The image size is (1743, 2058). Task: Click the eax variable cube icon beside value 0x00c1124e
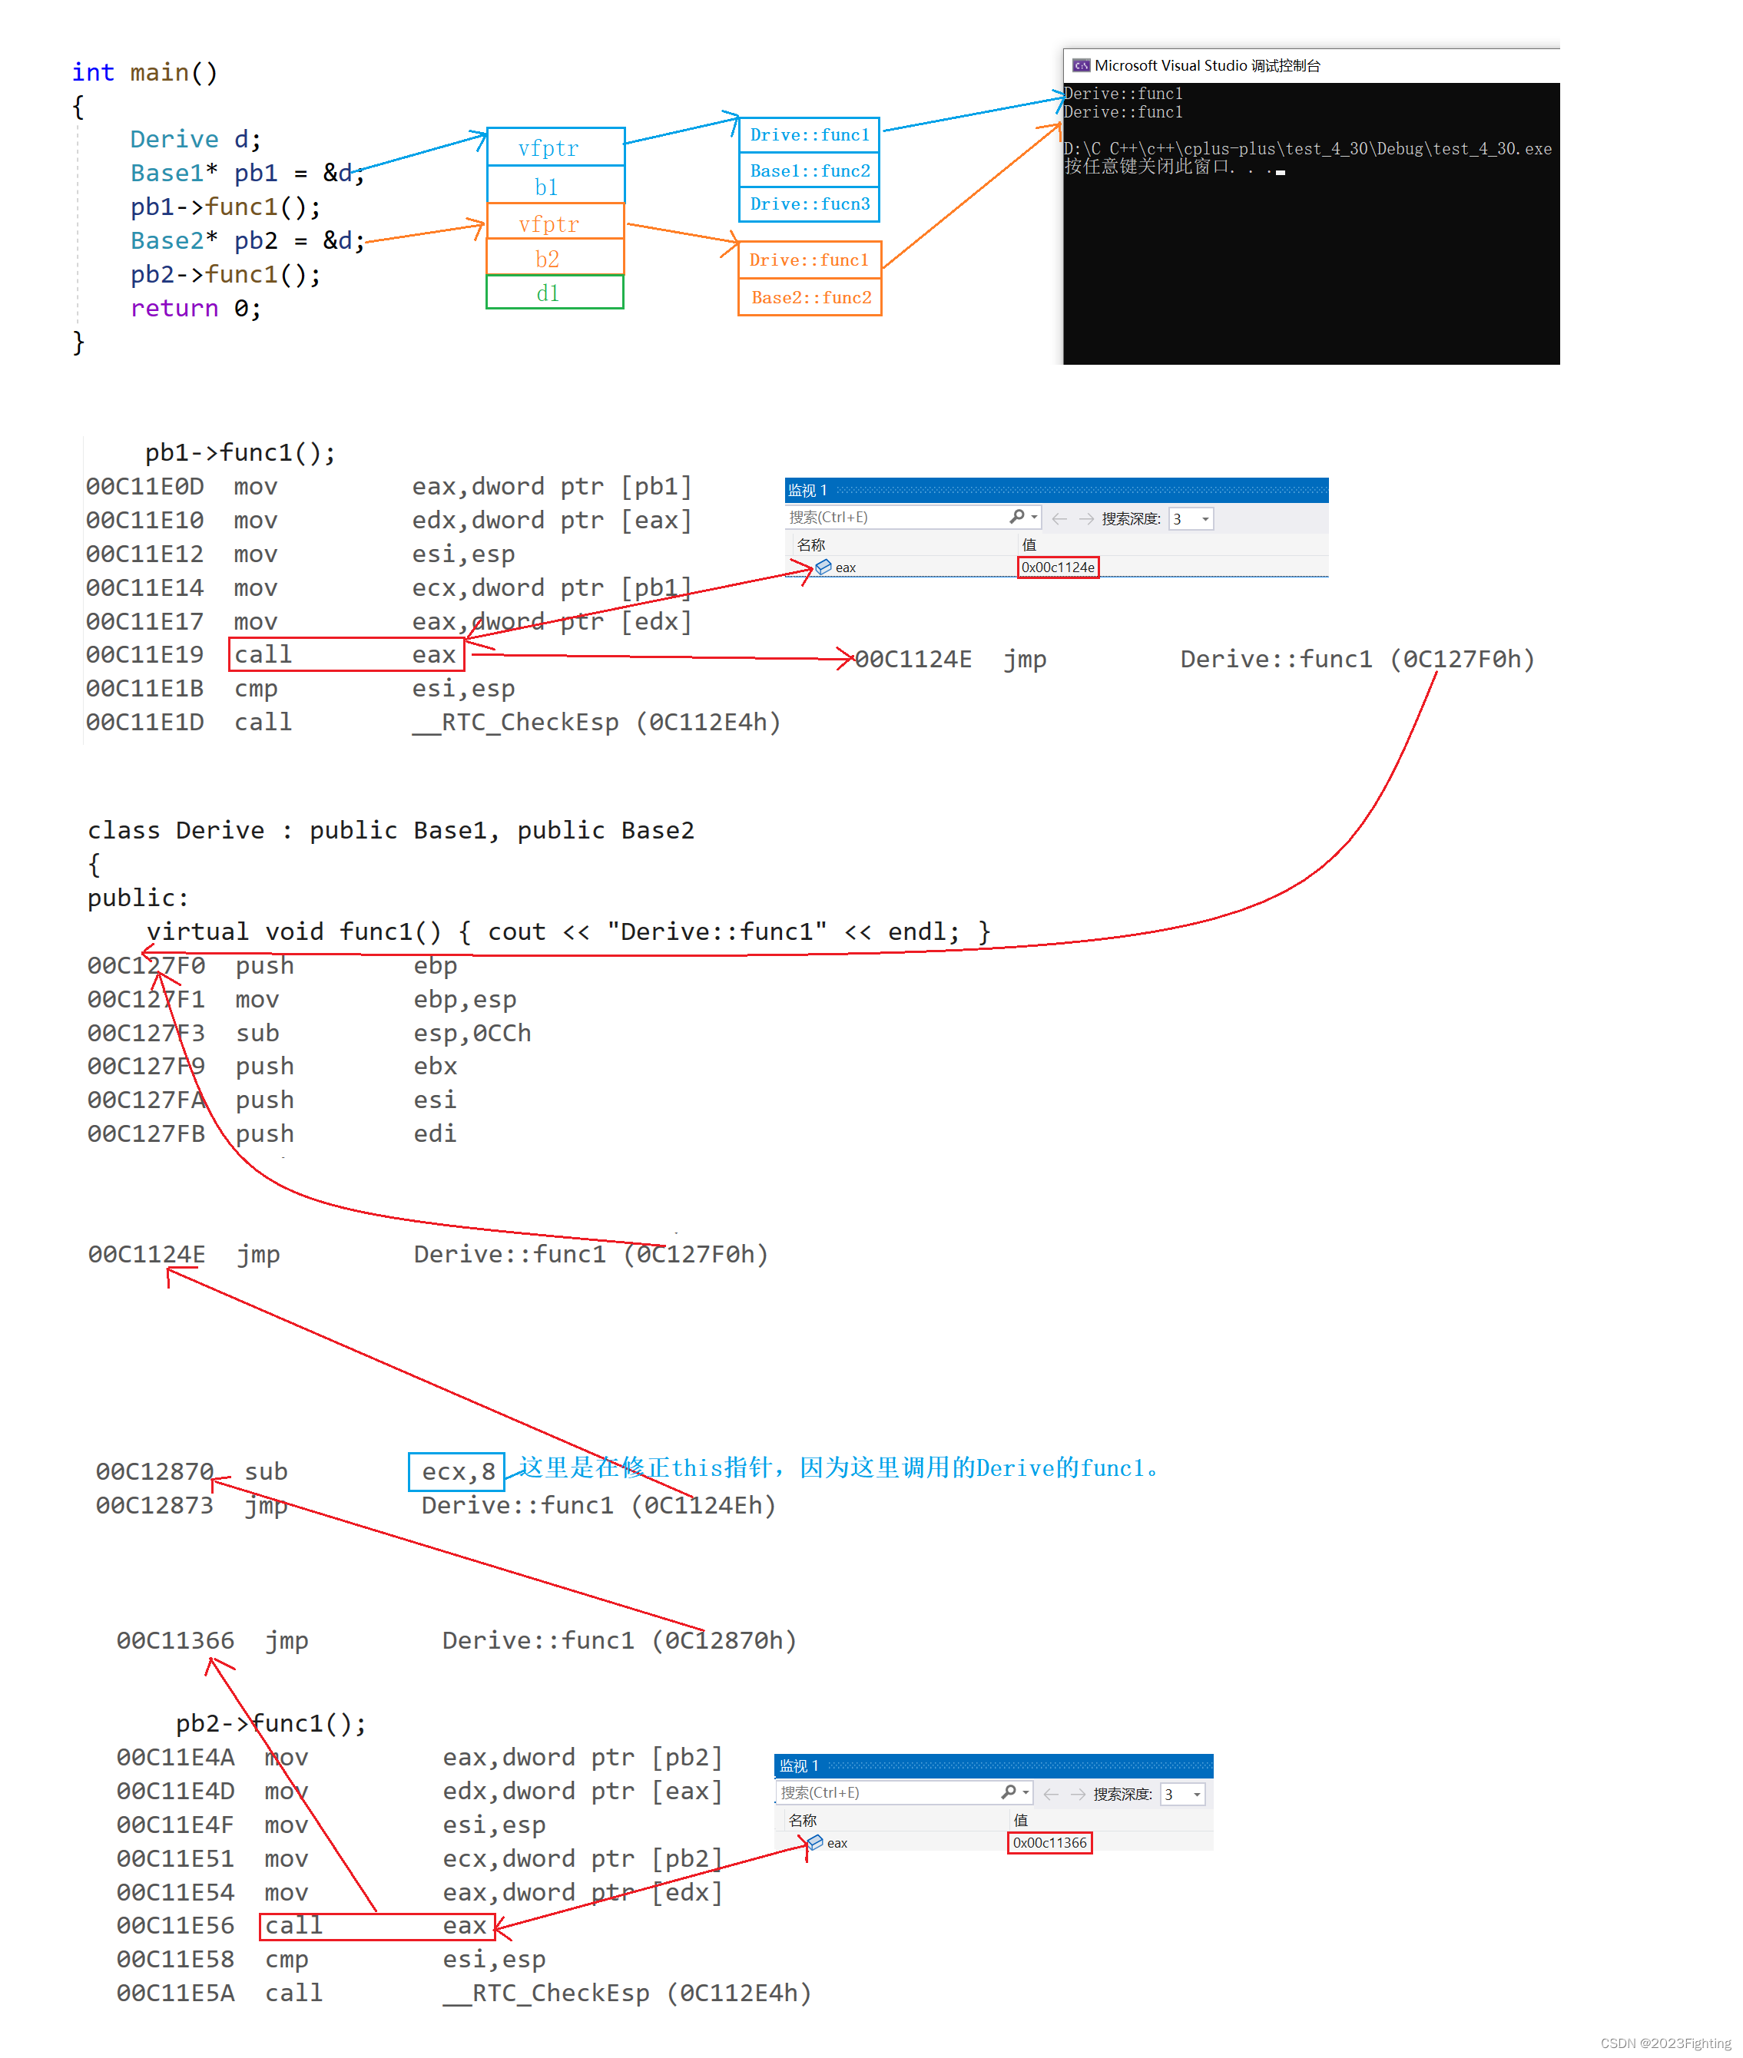(x=823, y=567)
